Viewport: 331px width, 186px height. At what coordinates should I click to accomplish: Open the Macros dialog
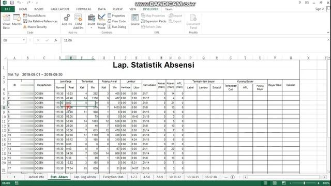(x=17, y=20)
